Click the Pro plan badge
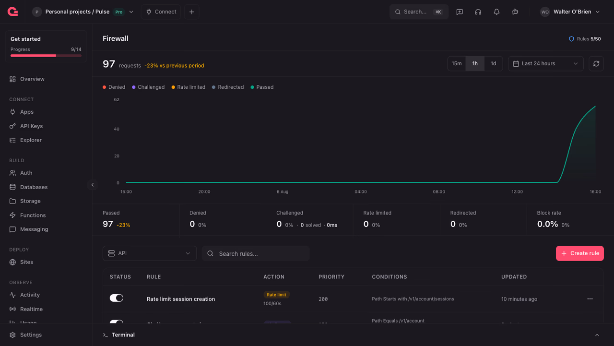The height and width of the screenshot is (346, 614). [x=119, y=12]
